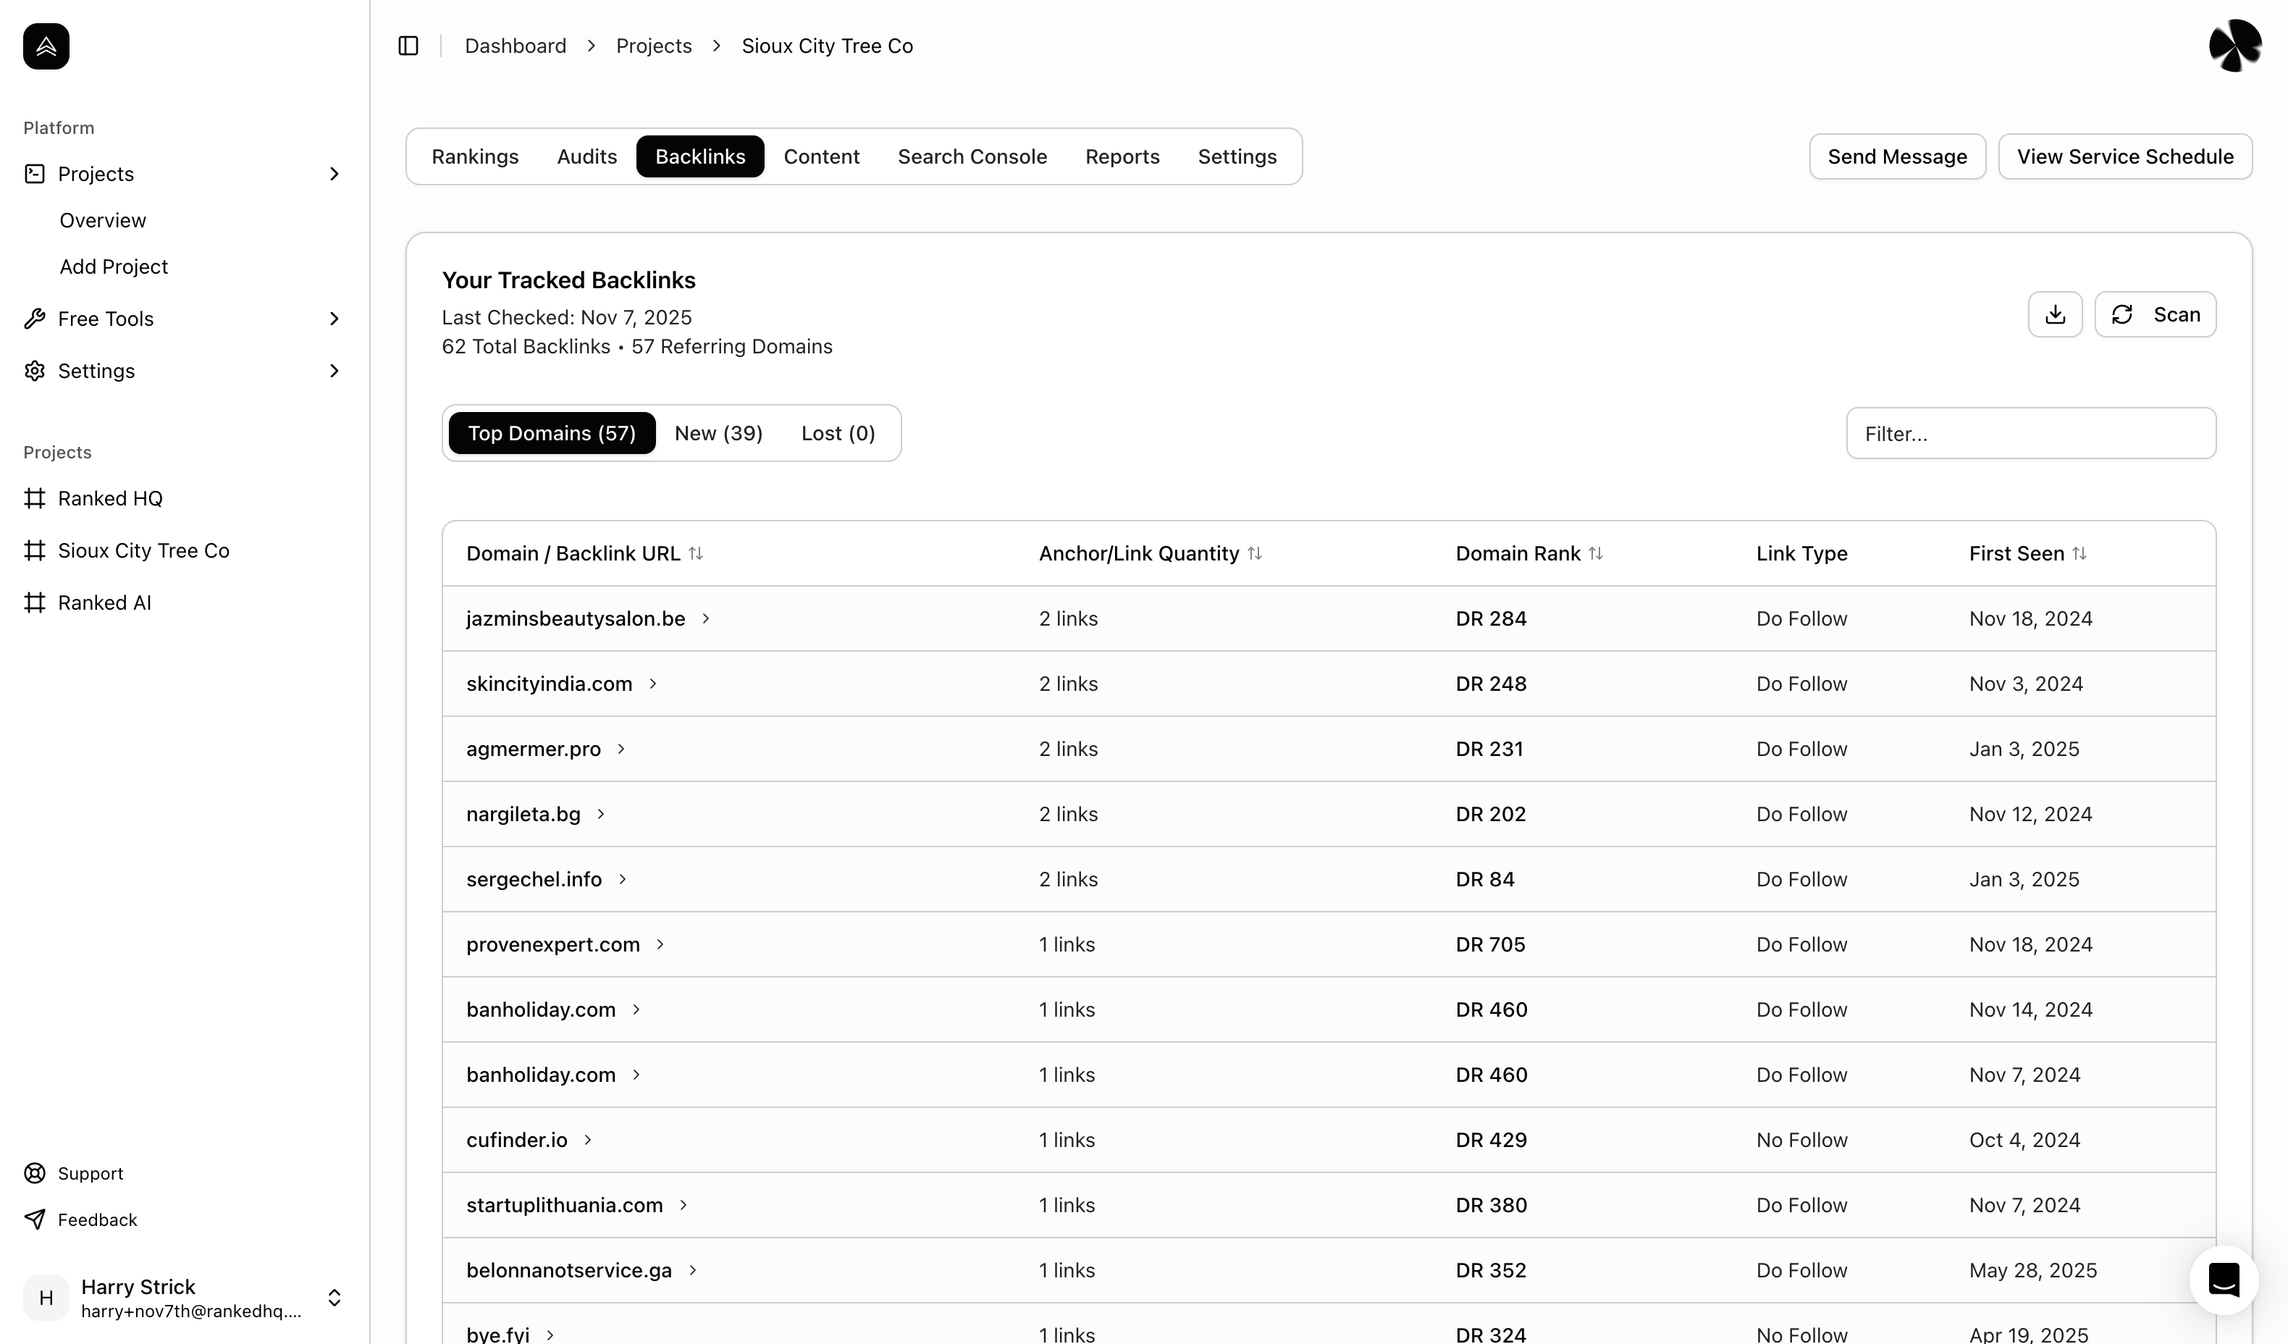Expand jazminsbeautysalon.be row chevron

(x=705, y=618)
